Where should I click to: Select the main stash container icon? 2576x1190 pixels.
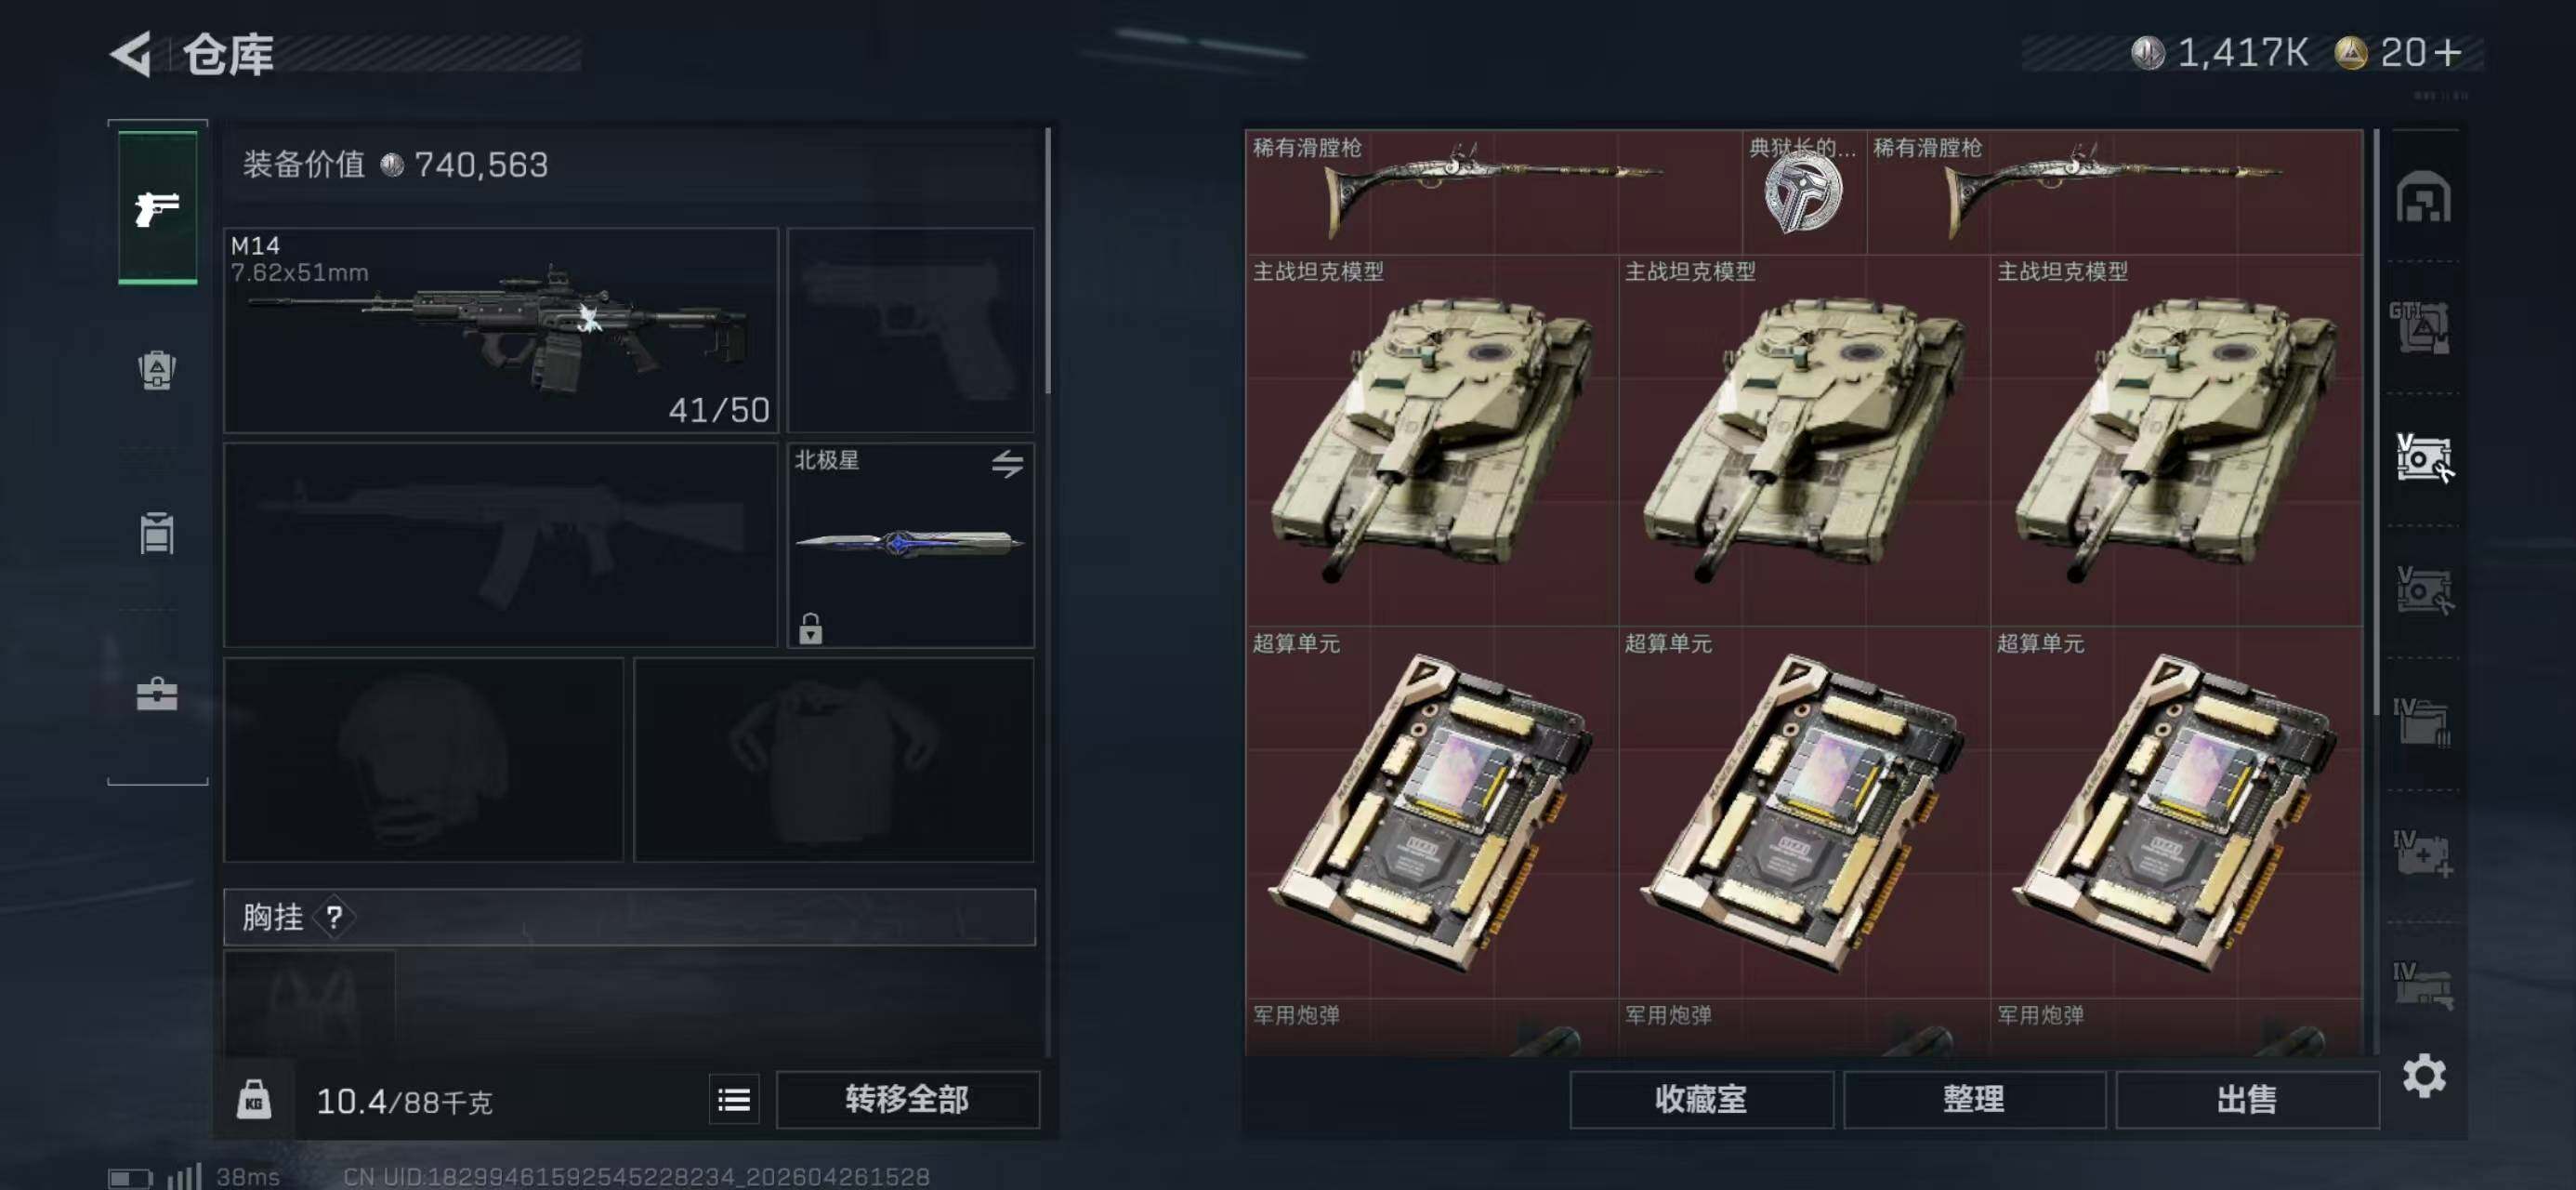point(2423,196)
